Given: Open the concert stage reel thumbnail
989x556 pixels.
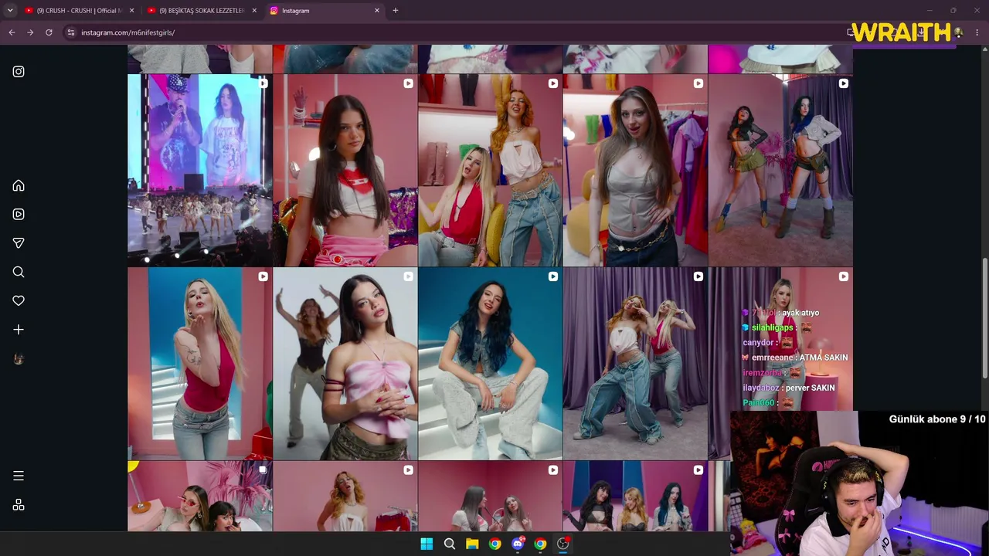Looking at the screenshot, I should (x=200, y=170).
